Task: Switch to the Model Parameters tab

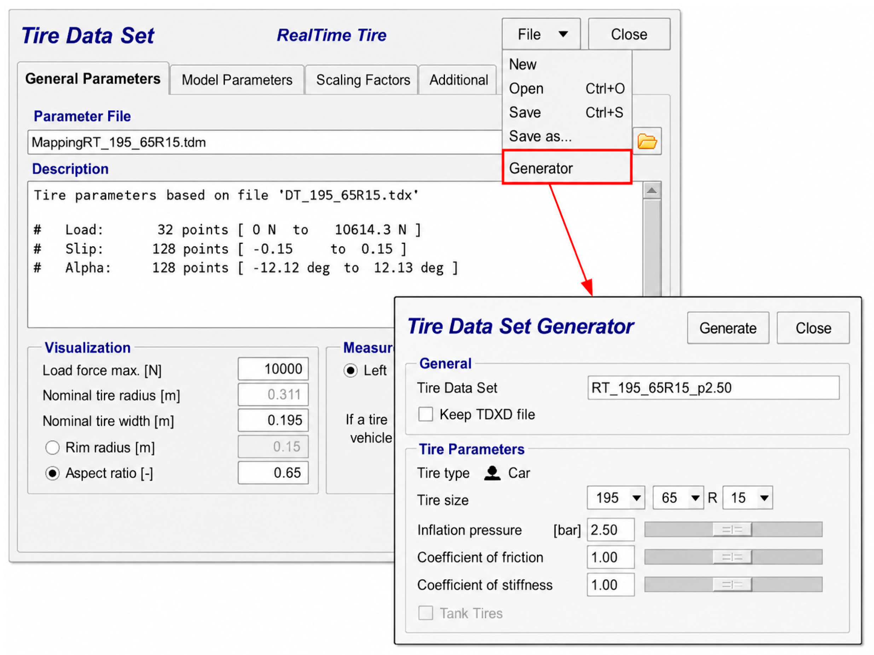Action: [x=237, y=80]
